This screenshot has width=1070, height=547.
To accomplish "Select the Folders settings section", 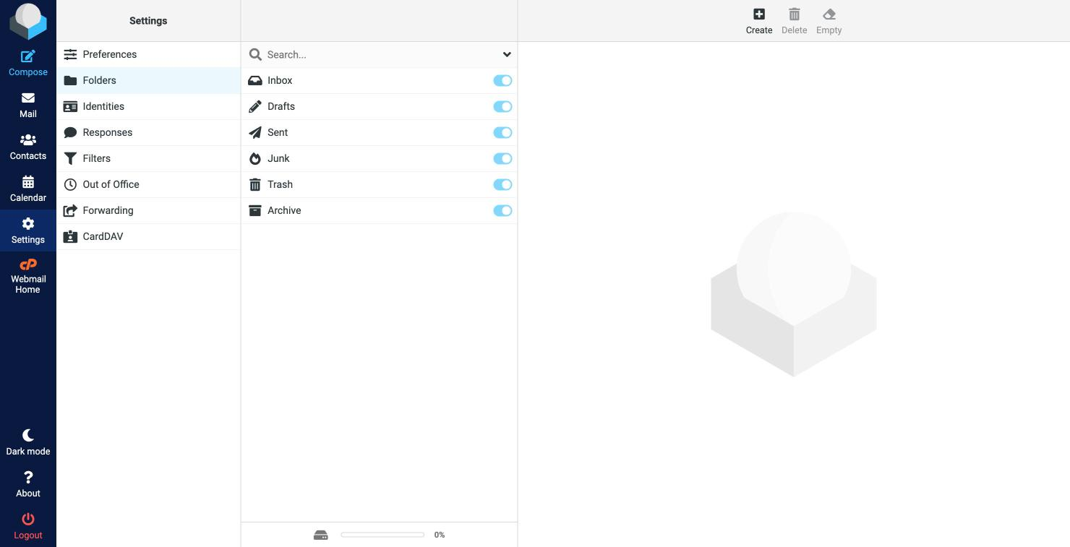I will point(148,80).
